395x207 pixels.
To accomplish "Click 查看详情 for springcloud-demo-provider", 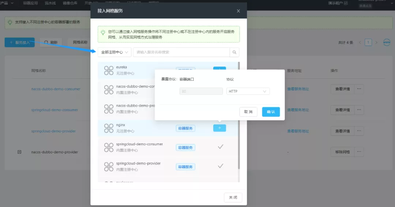I will 342,131.
